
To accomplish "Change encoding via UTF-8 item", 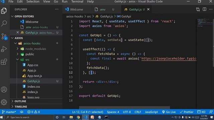I will point(127,112).
